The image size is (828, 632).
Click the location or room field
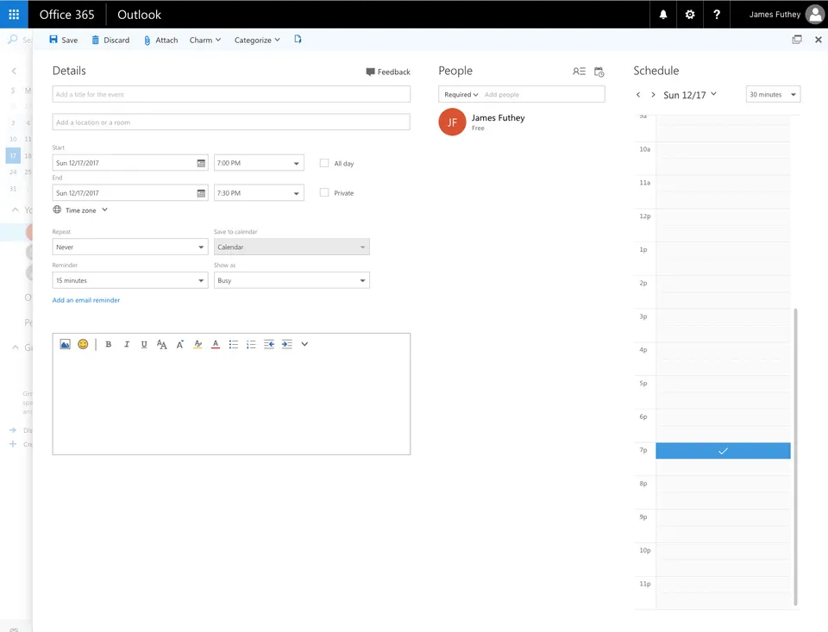pyautogui.click(x=231, y=122)
